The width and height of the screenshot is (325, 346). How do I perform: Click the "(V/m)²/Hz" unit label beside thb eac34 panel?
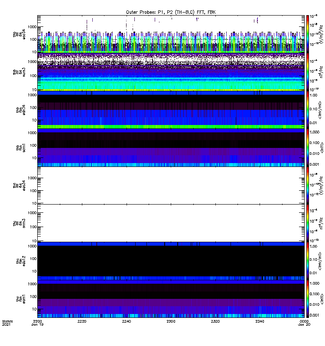(x=320, y=34)
